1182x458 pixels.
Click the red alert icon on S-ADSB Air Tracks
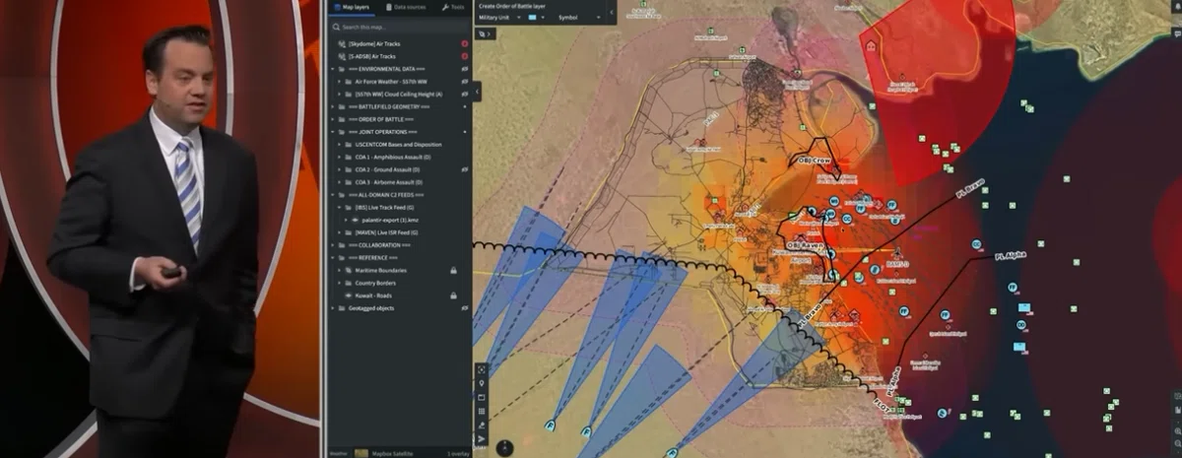tap(464, 57)
